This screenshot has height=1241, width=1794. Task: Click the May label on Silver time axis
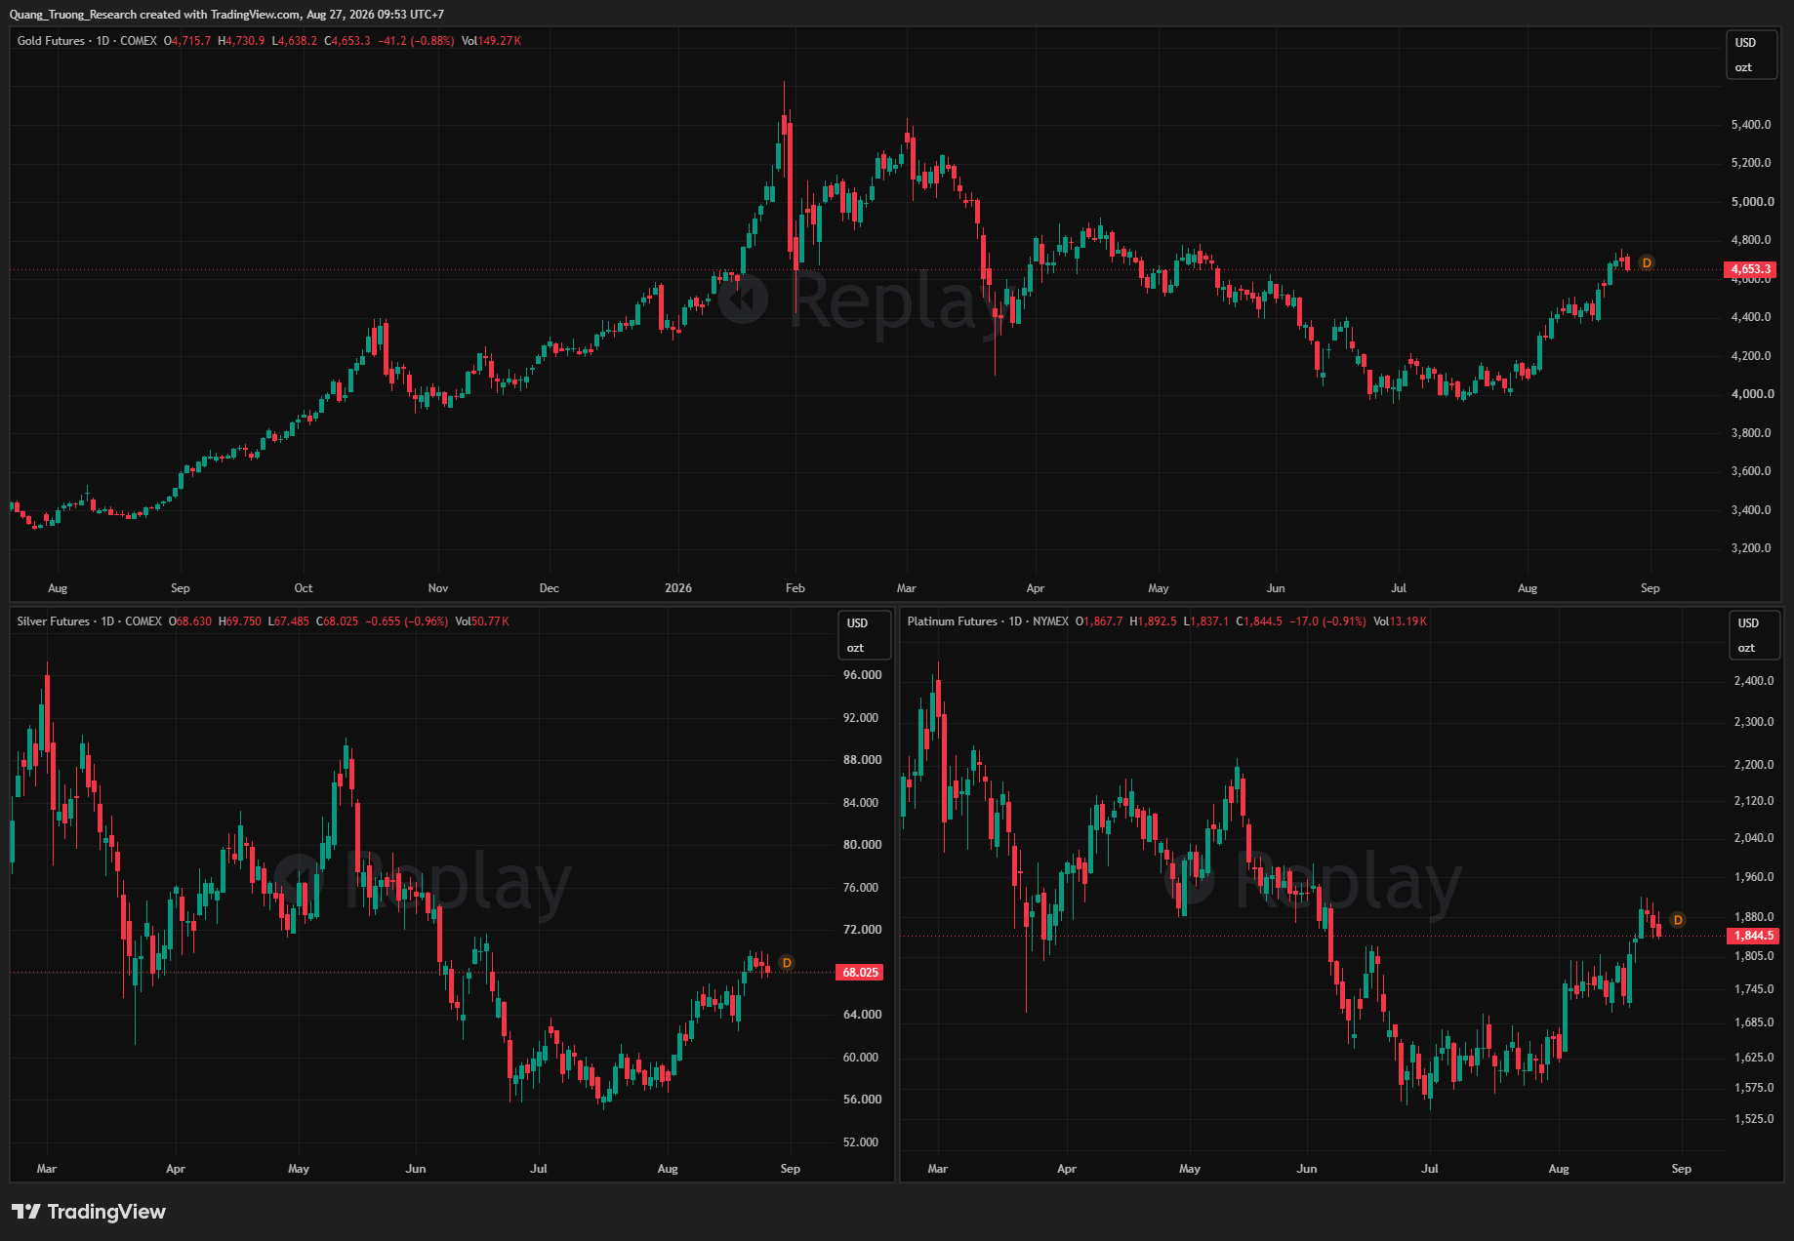point(299,1169)
